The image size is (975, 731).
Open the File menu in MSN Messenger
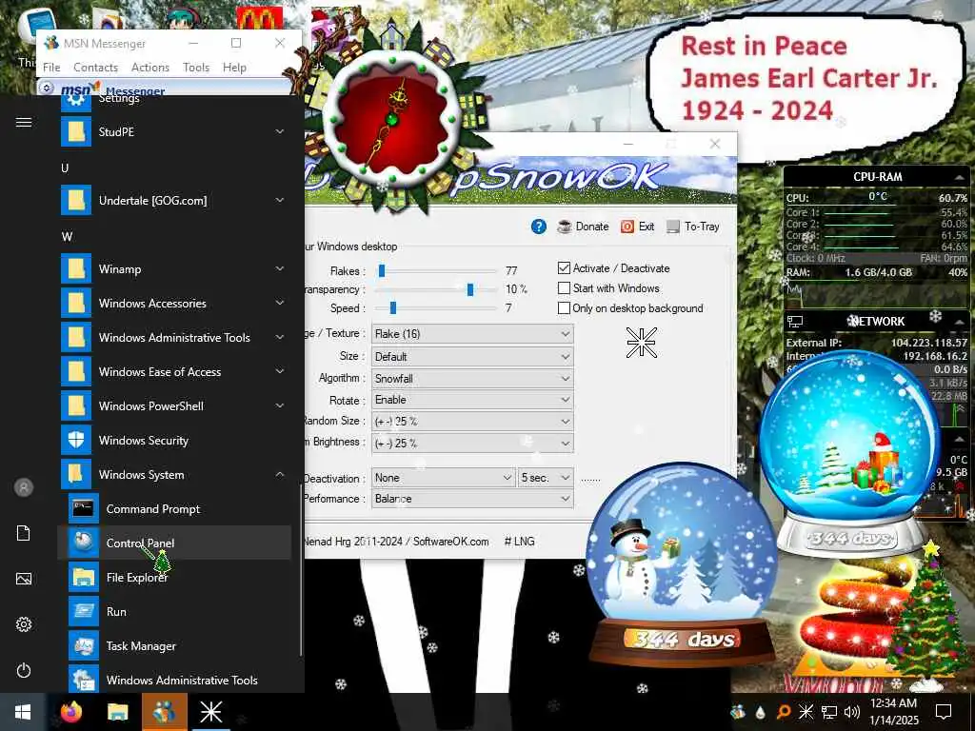(51, 68)
